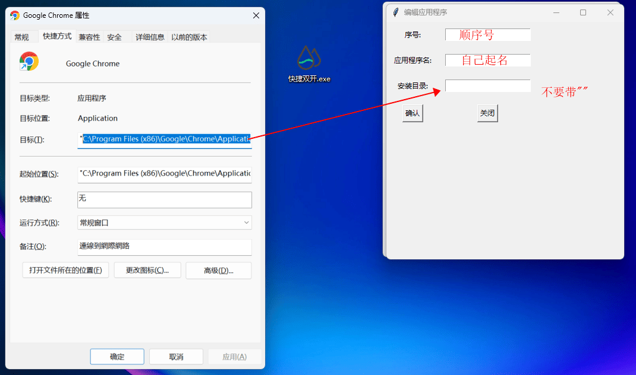Close the Google Chrome 属性 dialog
This screenshot has height=375, width=636.
256,15
